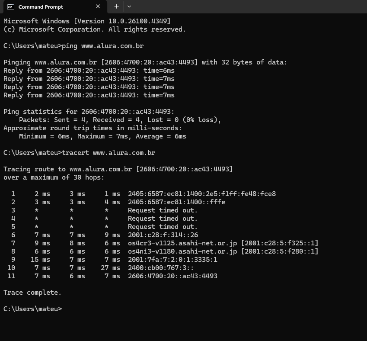367x341 pixels.
Task: Click the hop 10 address 2400:cb00:767:3::
Action: pos(161,268)
